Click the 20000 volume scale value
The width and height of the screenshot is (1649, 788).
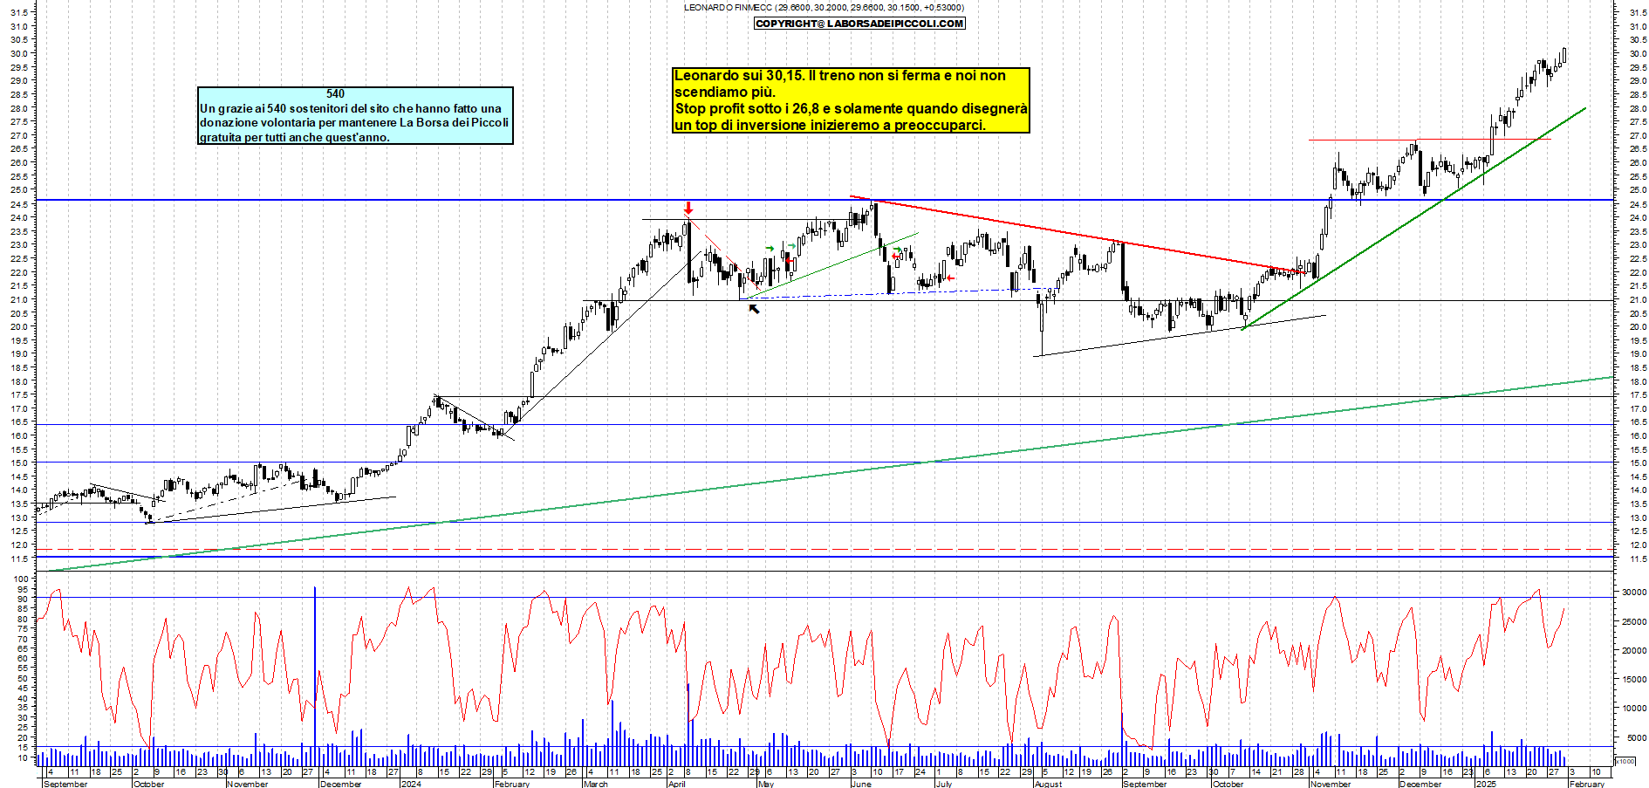pyautogui.click(x=1633, y=650)
